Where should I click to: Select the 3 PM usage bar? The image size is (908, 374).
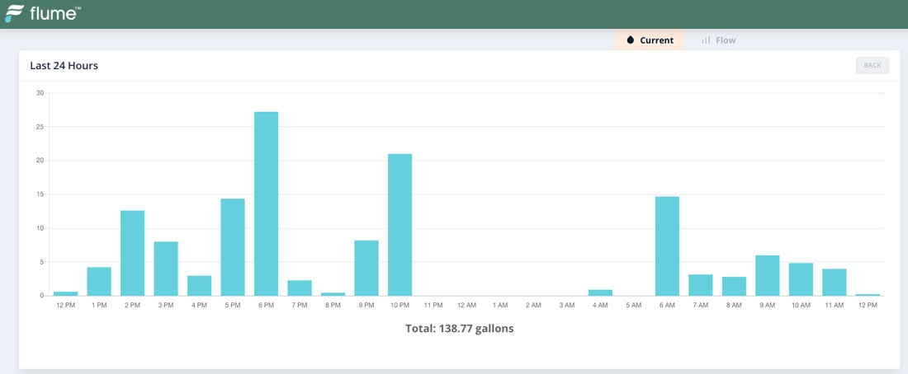coord(166,269)
